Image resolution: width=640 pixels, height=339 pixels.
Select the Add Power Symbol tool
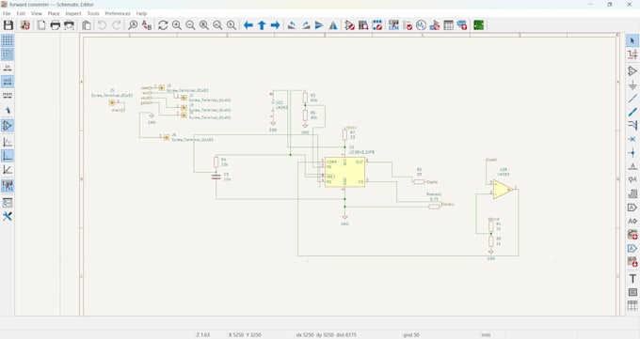(632, 85)
